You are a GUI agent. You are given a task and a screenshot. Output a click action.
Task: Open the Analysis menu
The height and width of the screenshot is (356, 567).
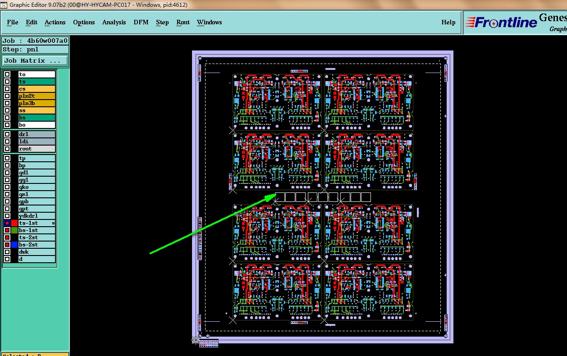pyautogui.click(x=114, y=22)
